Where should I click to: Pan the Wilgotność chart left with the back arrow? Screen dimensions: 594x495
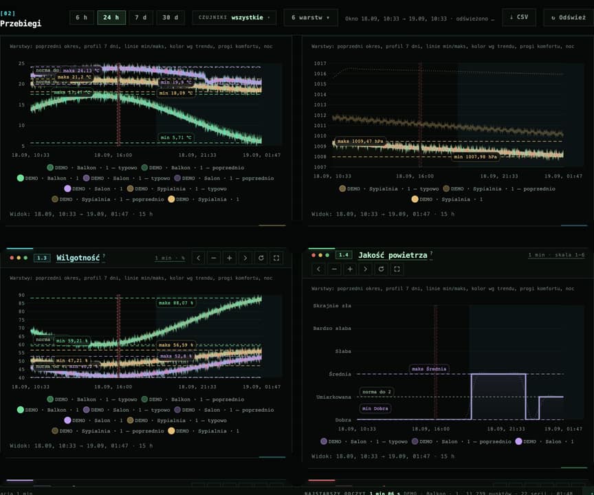[x=198, y=258]
